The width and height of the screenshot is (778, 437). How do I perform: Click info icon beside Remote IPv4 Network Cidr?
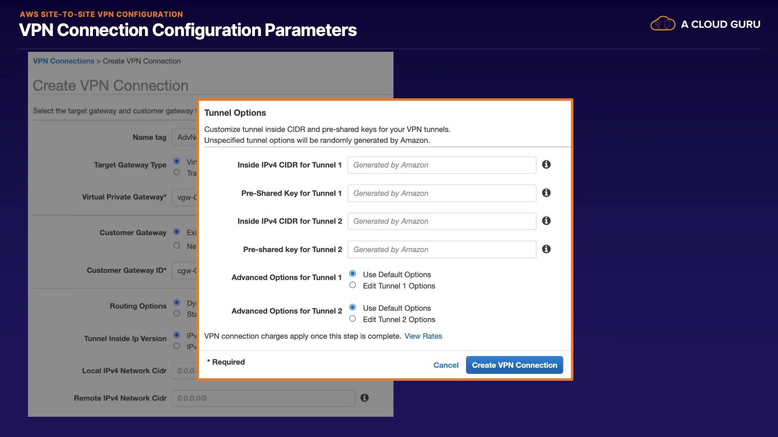point(364,398)
